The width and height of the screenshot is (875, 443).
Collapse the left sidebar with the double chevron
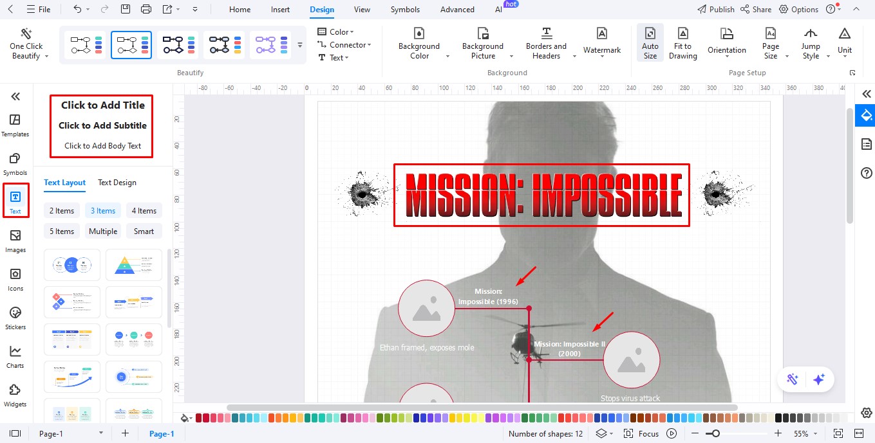coord(15,96)
